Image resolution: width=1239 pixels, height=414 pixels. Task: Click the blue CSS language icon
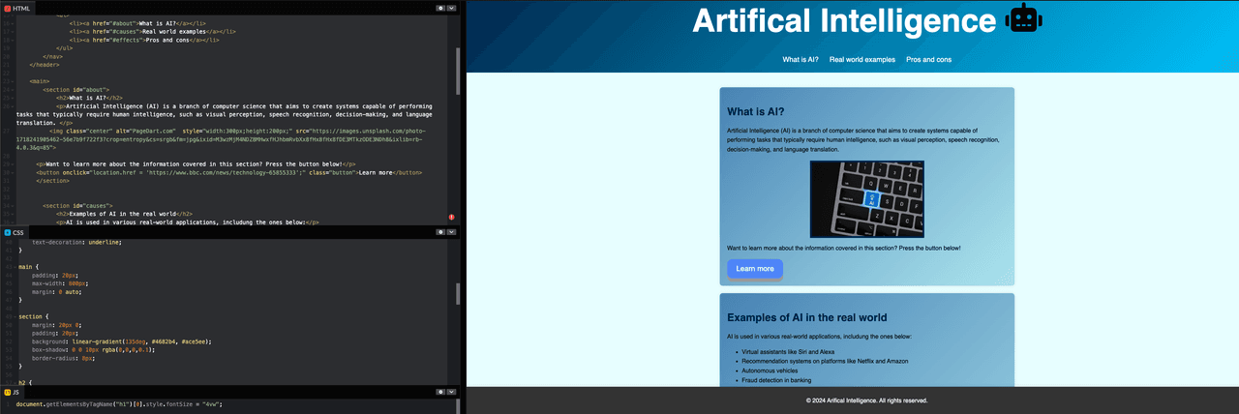click(8, 232)
